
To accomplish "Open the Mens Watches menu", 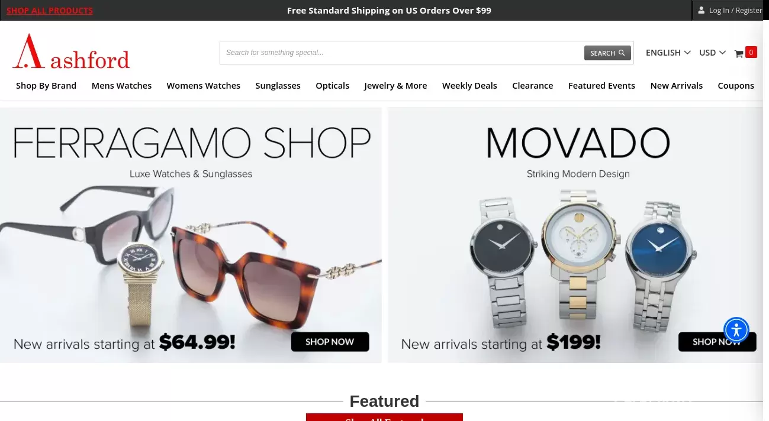I will coord(121,86).
